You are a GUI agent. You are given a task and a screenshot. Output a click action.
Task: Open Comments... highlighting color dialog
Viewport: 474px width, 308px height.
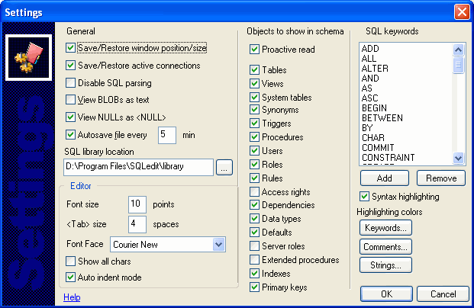tap(385, 247)
